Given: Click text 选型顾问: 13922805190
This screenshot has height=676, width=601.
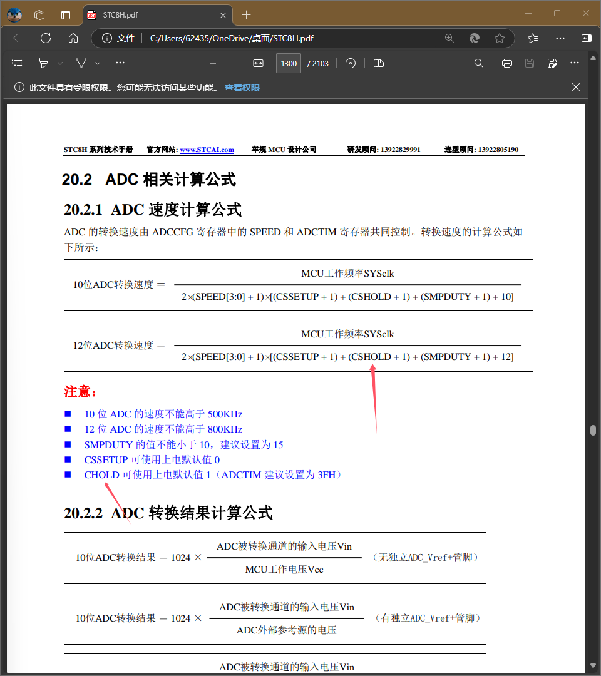Looking at the screenshot, I should coord(481,150).
